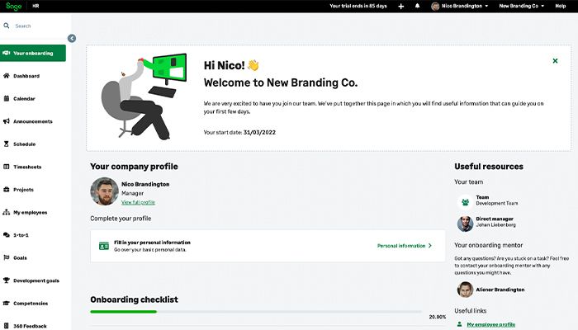Click the View full profile link
The image size is (578, 330).
click(138, 202)
